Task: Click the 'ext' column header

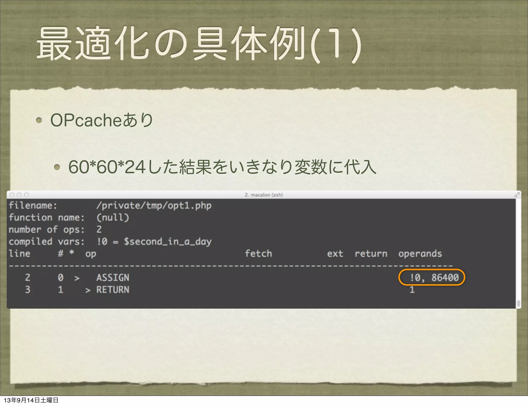Action: (335, 254)
